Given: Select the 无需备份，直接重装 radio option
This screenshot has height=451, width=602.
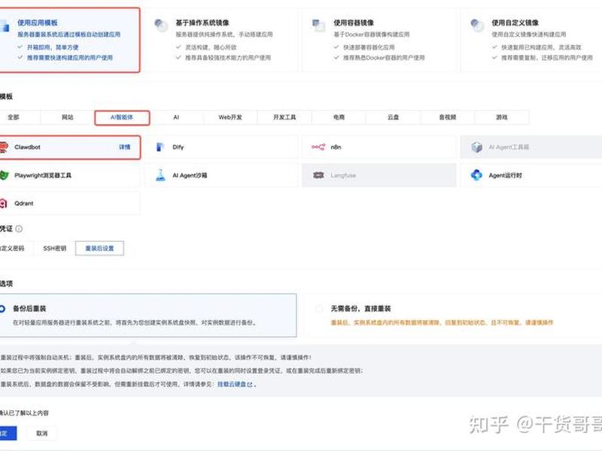Looking at the screenshot, I should coord(318,309).
